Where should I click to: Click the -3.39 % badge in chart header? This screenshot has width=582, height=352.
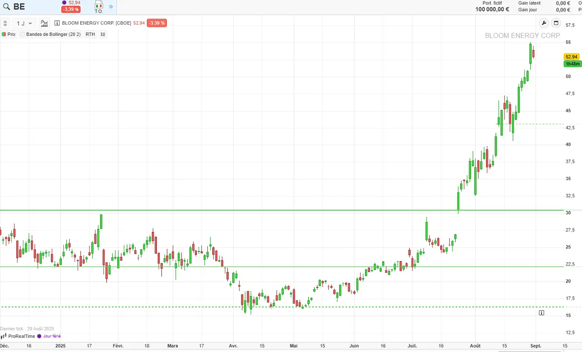157,23
